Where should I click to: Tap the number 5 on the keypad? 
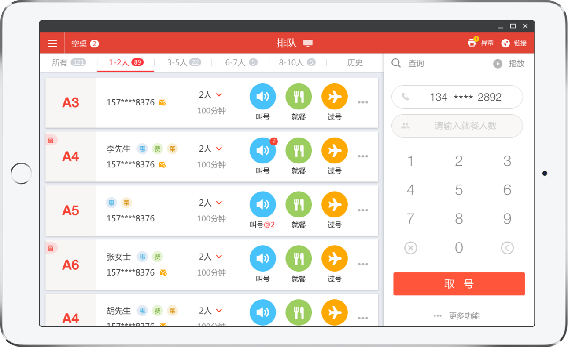click(459, 190)
